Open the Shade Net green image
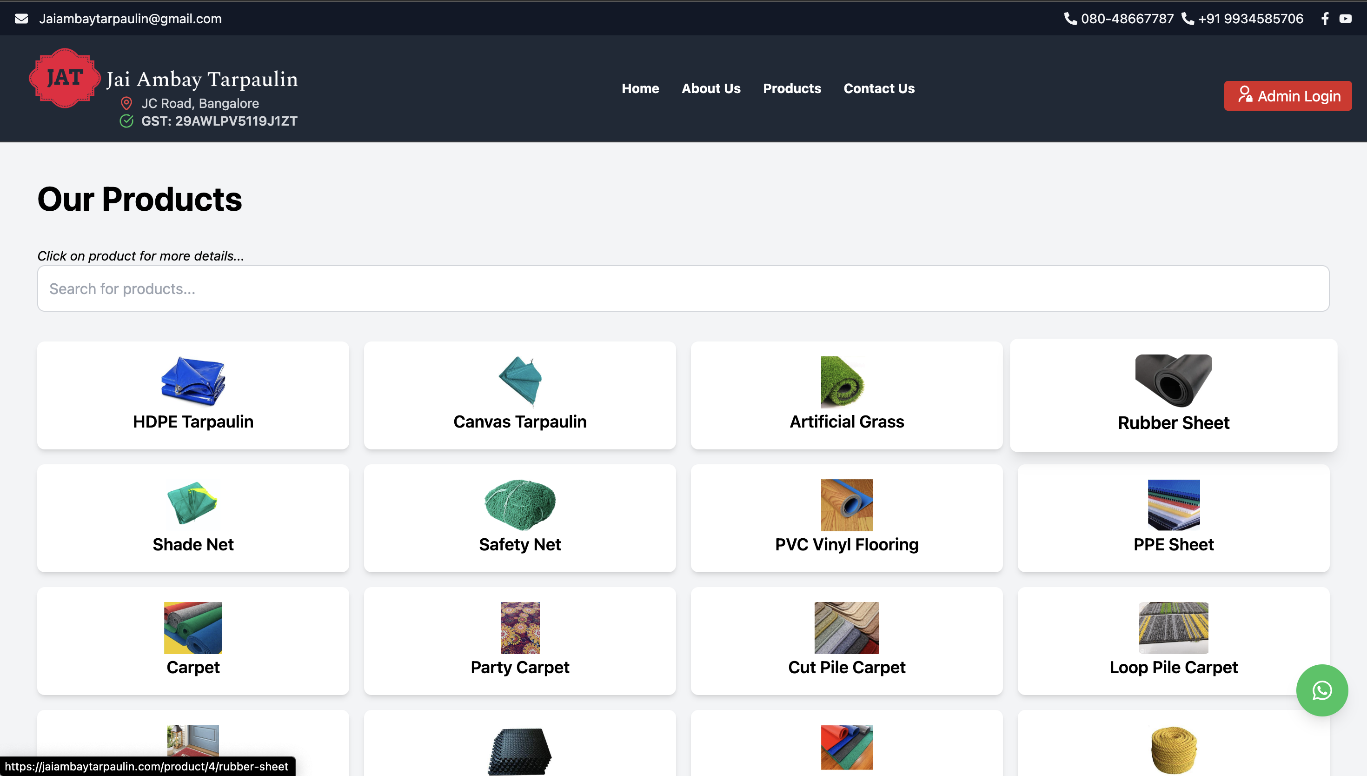1367x776 pixels. click(x=193, y=504)
